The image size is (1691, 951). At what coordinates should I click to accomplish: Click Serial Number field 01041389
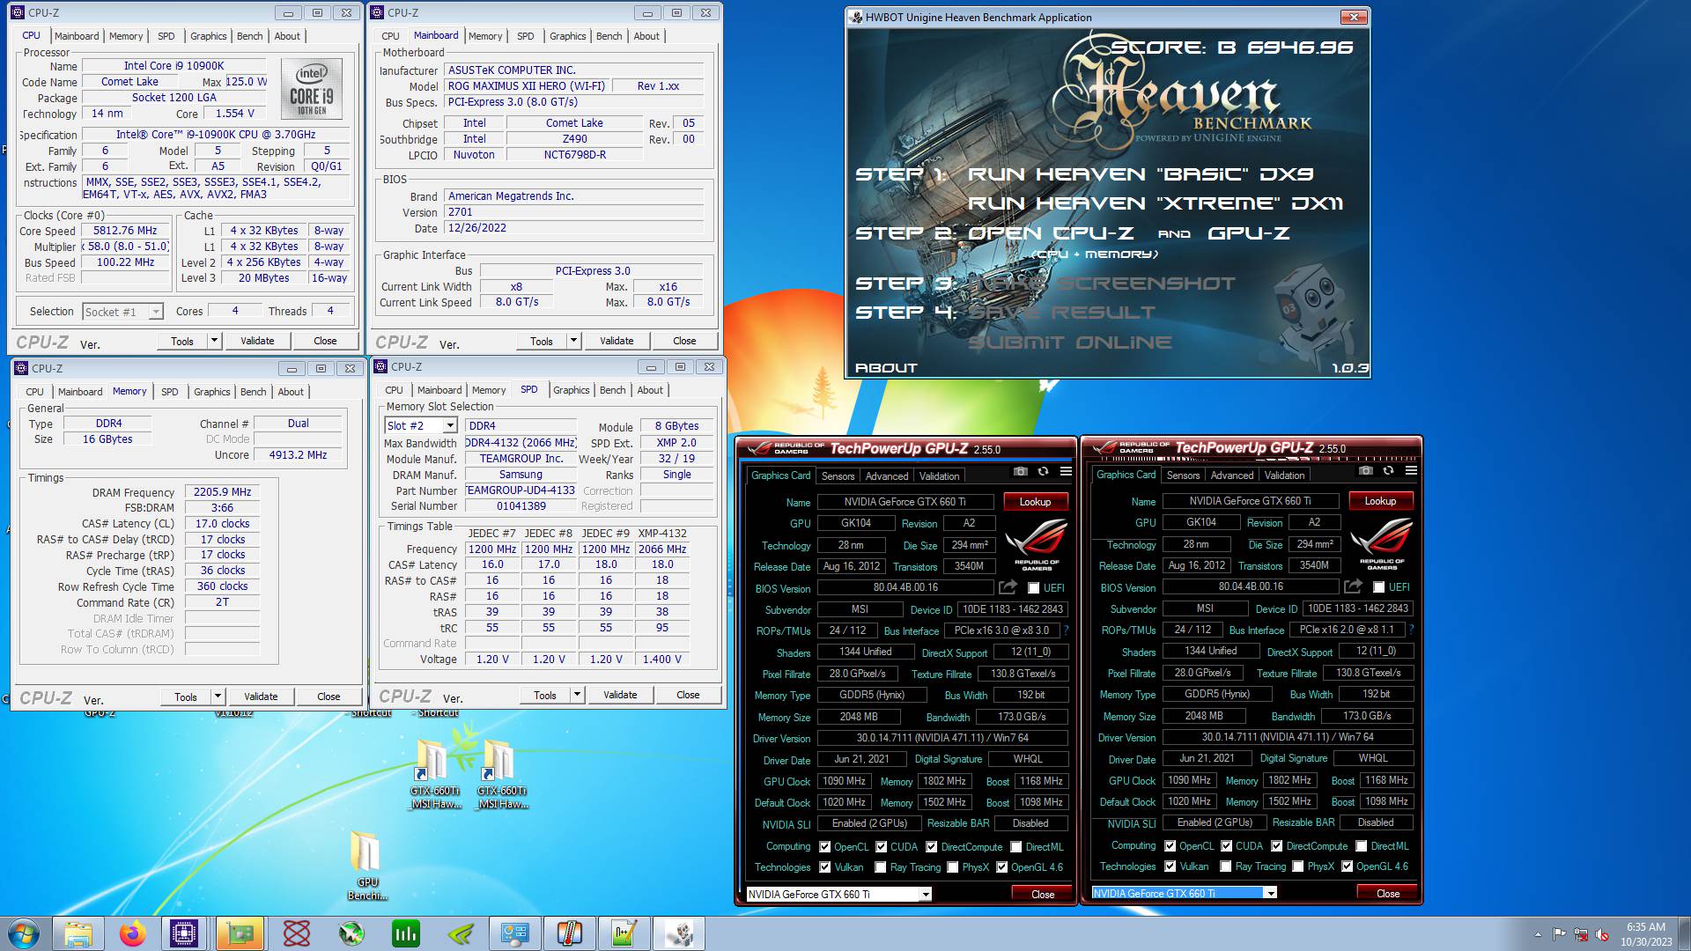(521, 506)
